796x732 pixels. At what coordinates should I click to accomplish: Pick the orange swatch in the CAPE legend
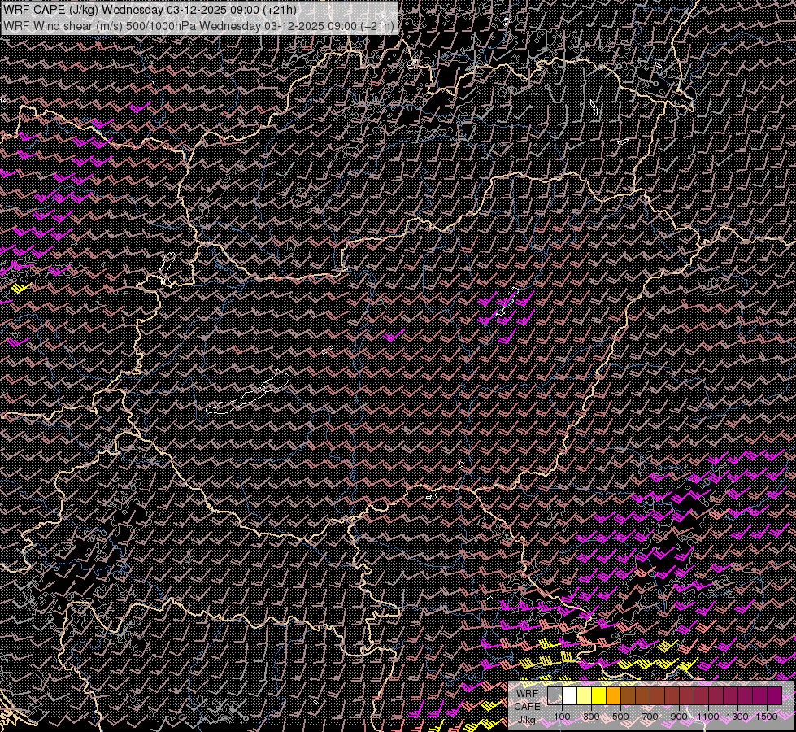tap(613, 695)
